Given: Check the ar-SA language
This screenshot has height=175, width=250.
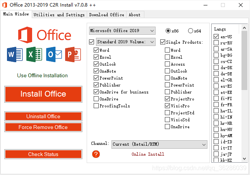Looking at the screenshot, I should click(x=216, y=49).
